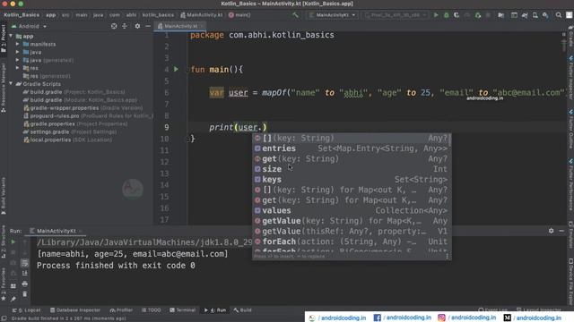This screenshot has width=574, height=322.
Task: Open Project panel settings gear
Action: pyautogui.click(x=137, y=26)
